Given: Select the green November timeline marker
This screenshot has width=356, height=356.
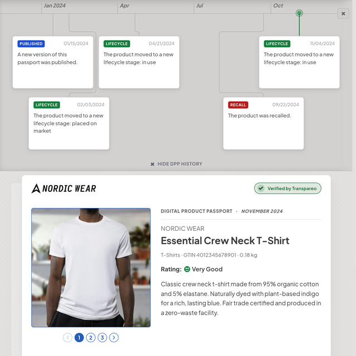Looking at the screenshot, I should pyautogui.click(x=299, y=13).
